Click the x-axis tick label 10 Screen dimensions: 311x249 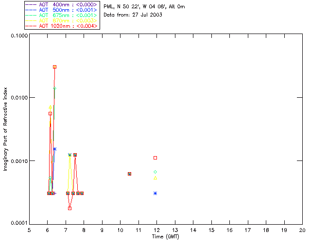coord(120,231)
